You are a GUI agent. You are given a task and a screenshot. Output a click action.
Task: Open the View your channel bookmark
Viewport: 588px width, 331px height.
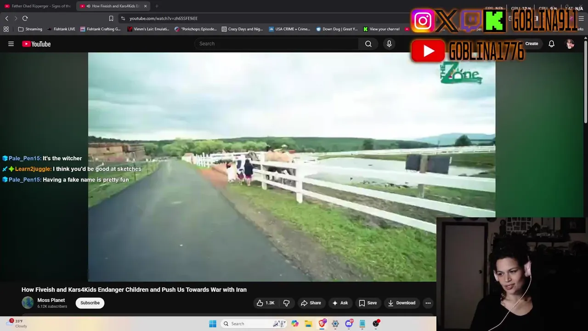point(381,29)
